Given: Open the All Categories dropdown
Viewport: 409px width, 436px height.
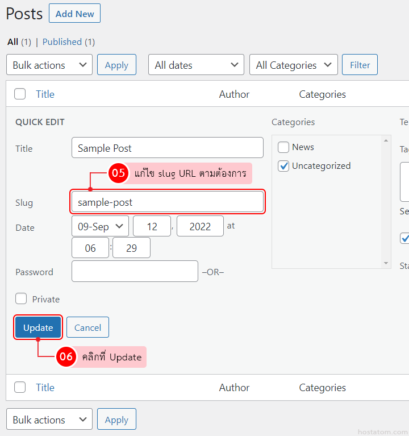Looking at the screenshot, I should [x=293, y=65].
